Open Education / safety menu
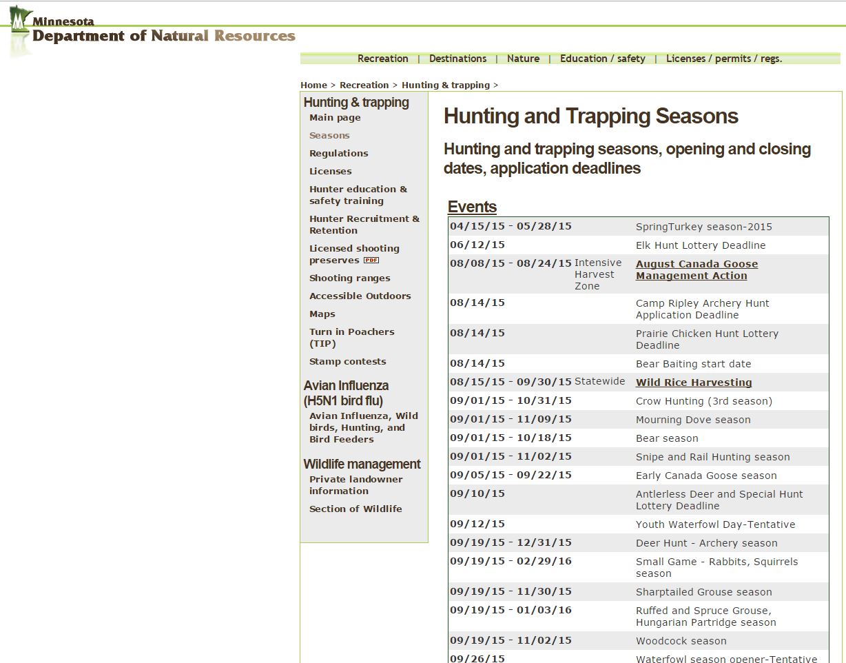 pos(602,59)
